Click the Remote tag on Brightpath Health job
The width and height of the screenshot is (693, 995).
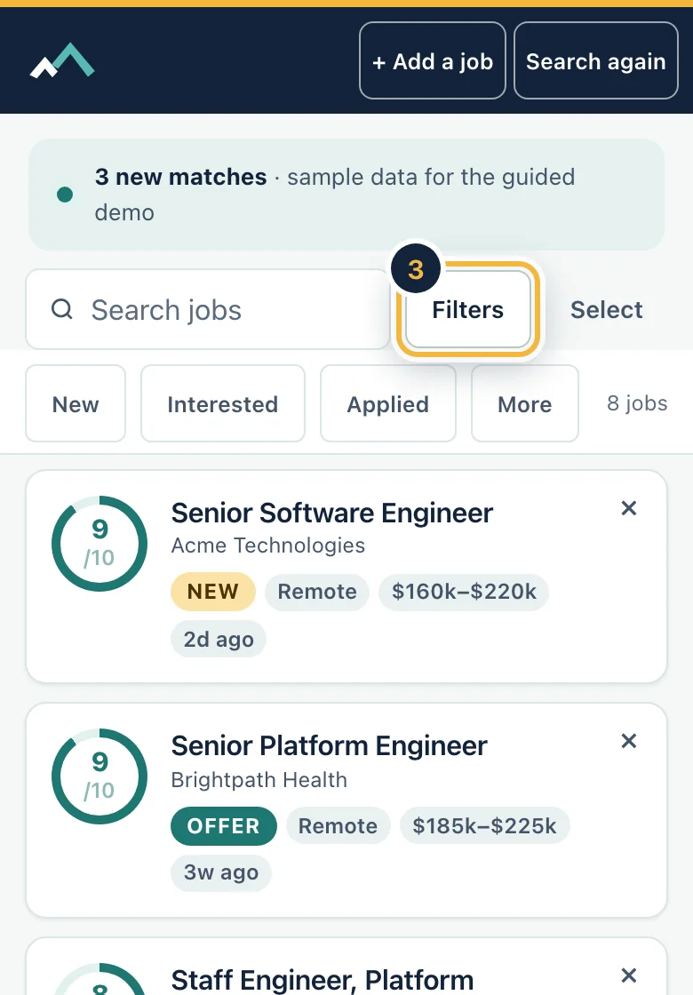tap(339, 825)
